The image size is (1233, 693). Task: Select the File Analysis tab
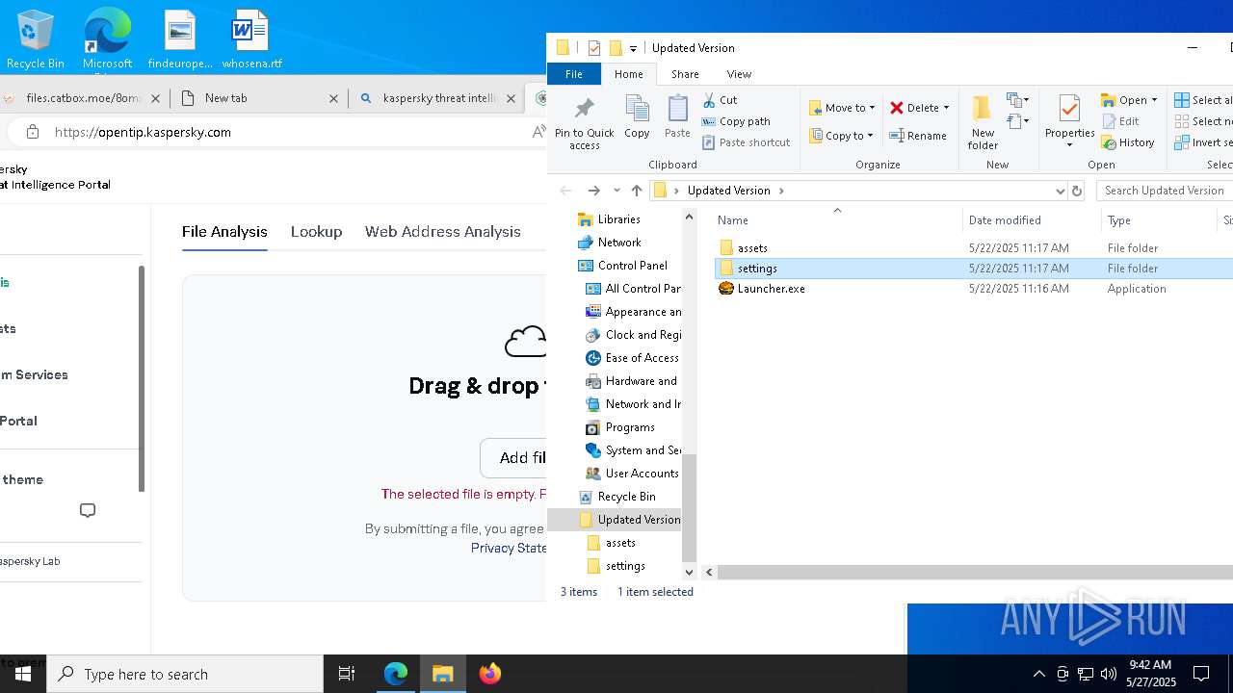click(x=224, y=231)
